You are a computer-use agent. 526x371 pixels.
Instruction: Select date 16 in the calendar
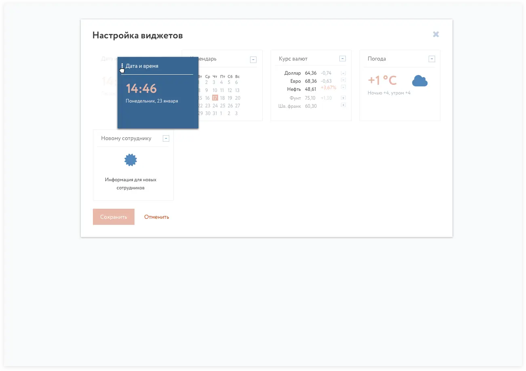coord(207,98)
